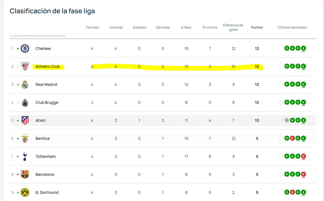Image resolution: width=324 pixels, height=201 pixels.
Task: Click Barcelona's red D latest result badge
Action: click(x=304, y=174)
